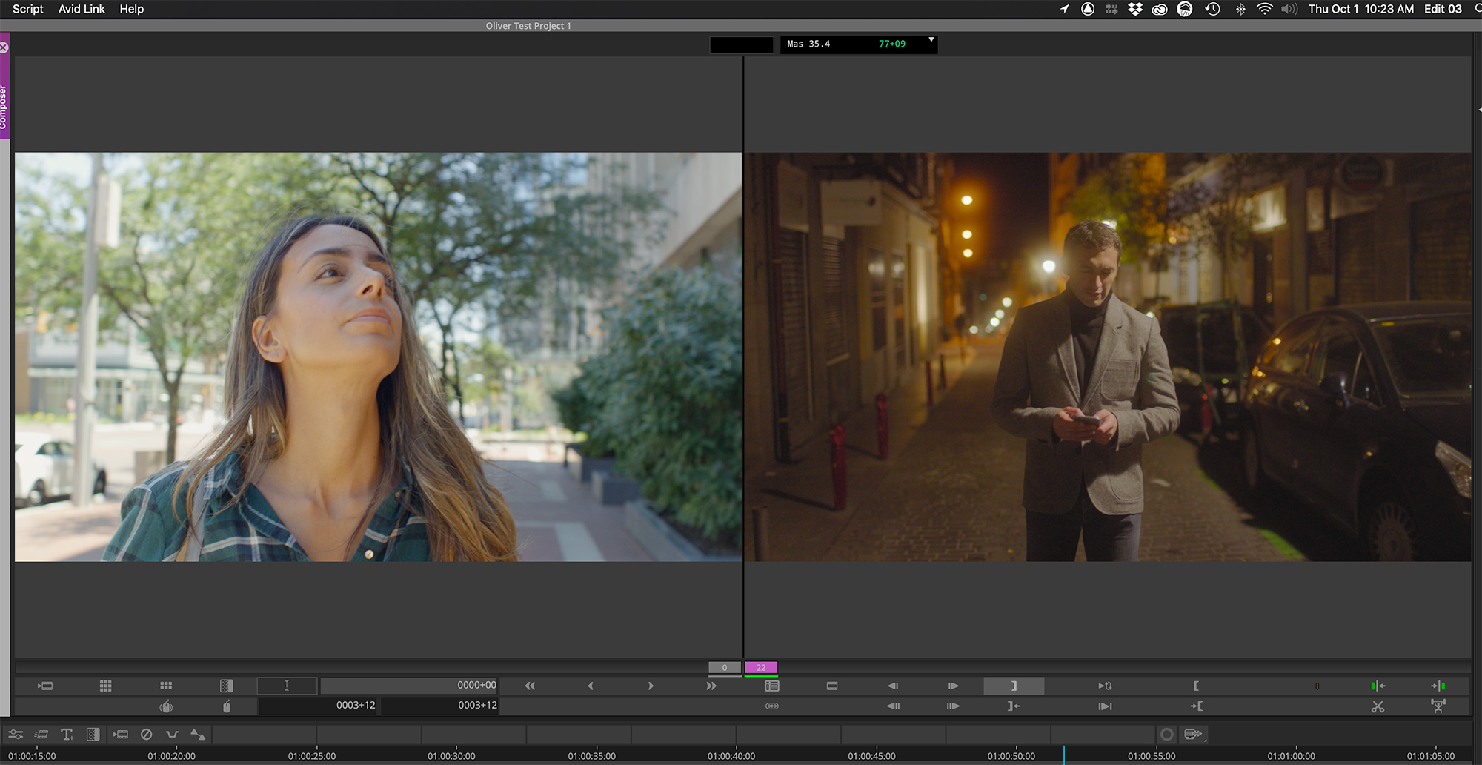Screen dimensions: 1482x765
Task: Click the six-square grid display icon
Action: click(166, 686)
